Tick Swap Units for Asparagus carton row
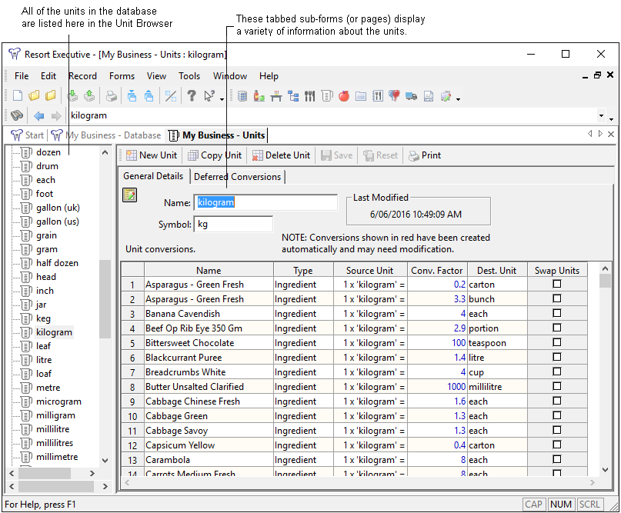 click(557, 284)
